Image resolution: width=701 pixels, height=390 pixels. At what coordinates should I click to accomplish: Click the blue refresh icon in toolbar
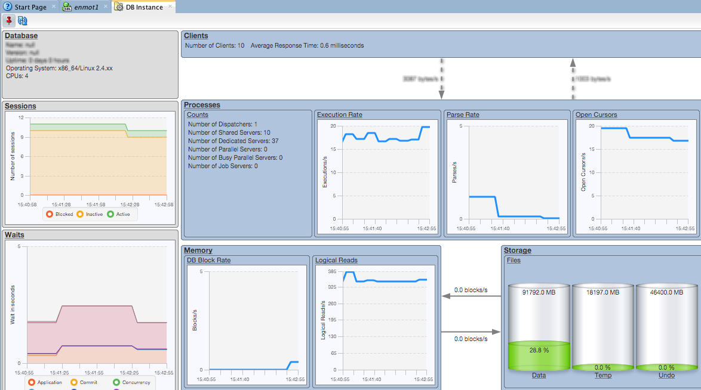(23, 21)
